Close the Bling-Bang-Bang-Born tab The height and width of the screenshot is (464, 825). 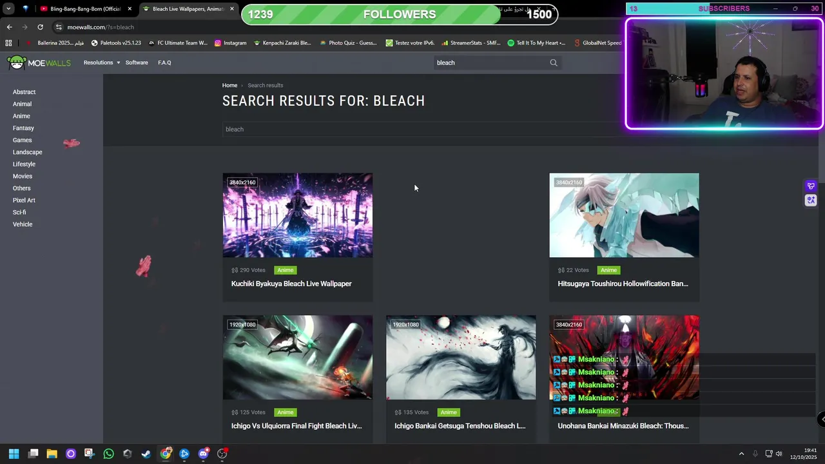click(x=130, y=9)
